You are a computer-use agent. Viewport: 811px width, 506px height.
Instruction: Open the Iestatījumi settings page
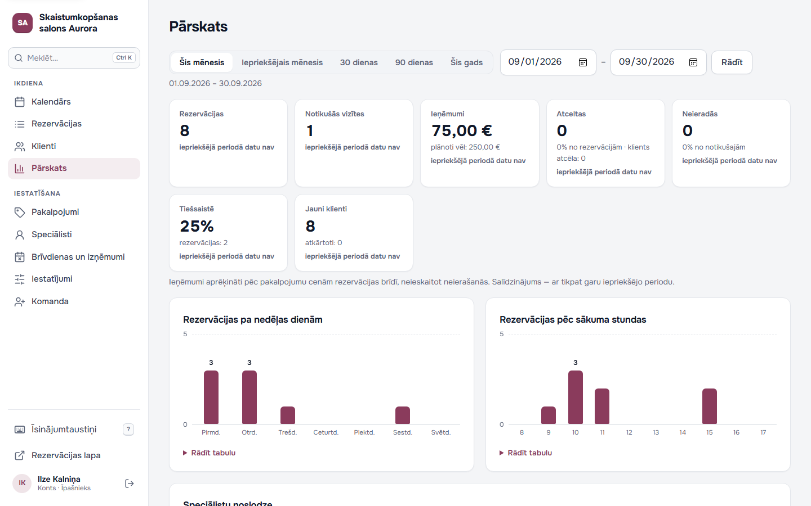coord(74,279)
